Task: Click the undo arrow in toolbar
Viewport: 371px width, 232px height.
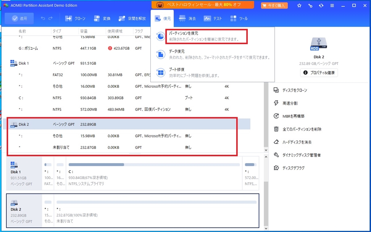Action: tap(43, 18)
